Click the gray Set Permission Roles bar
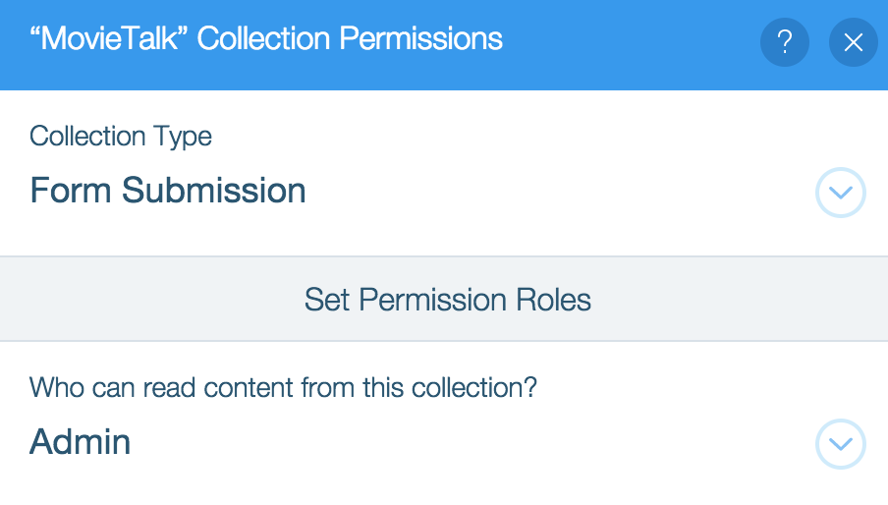The image size is (888, 505). (x=447, y=299)
